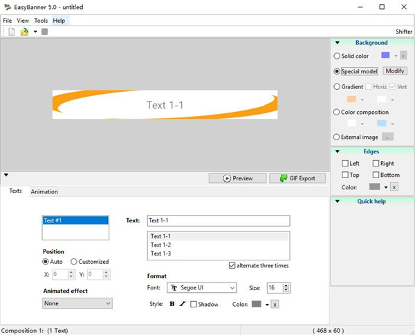Turn on the Shadow checkbox
The width and height of the screenshot is (415, 335).
point(194,304)
